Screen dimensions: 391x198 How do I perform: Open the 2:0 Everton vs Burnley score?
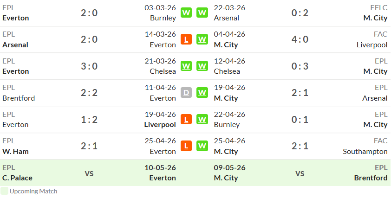pos(89,13)
